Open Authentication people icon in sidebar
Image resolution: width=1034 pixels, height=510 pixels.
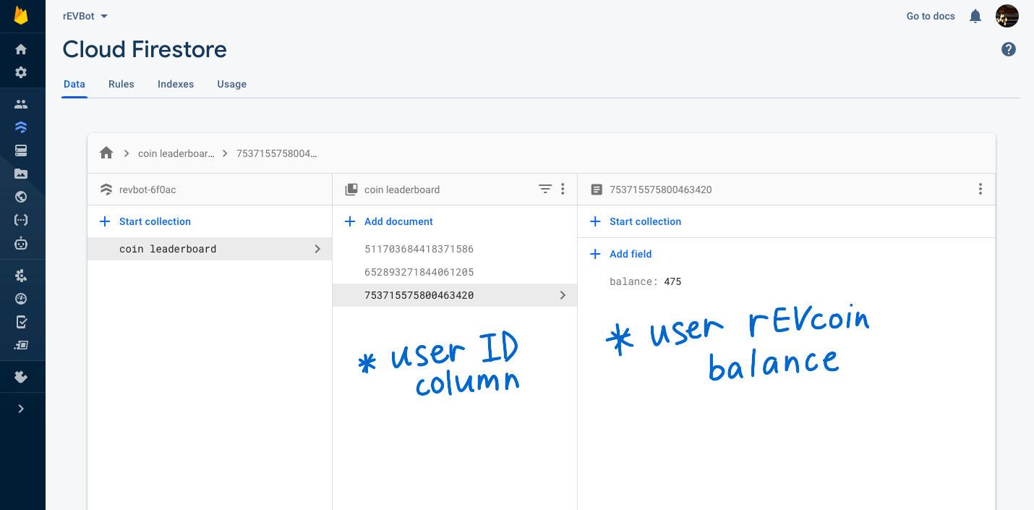click(x=21, y=104)
